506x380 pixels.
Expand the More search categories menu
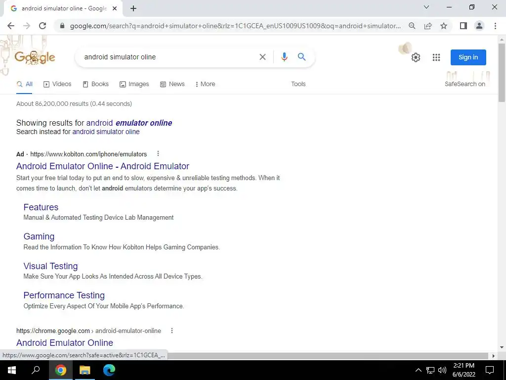(x=205, y=84)
